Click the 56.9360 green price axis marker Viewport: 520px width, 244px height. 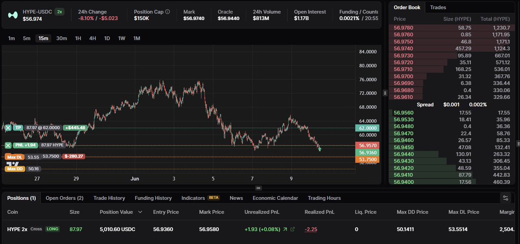(x=367, y=153)
